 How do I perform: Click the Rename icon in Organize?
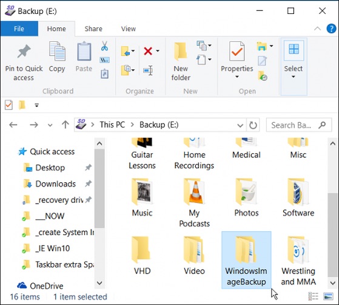point(149,70)
